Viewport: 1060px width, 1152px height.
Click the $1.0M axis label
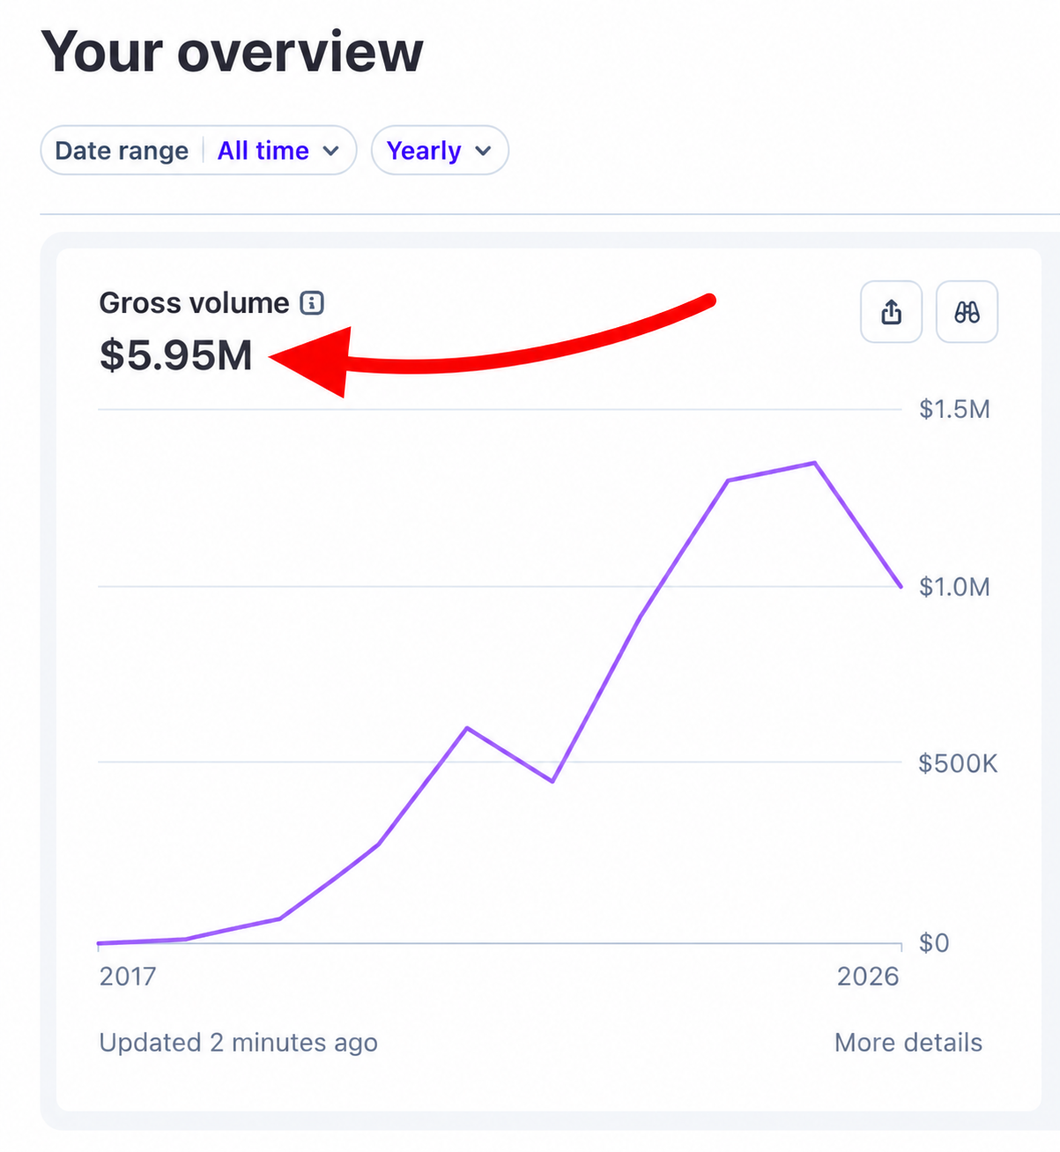(954, 587)
